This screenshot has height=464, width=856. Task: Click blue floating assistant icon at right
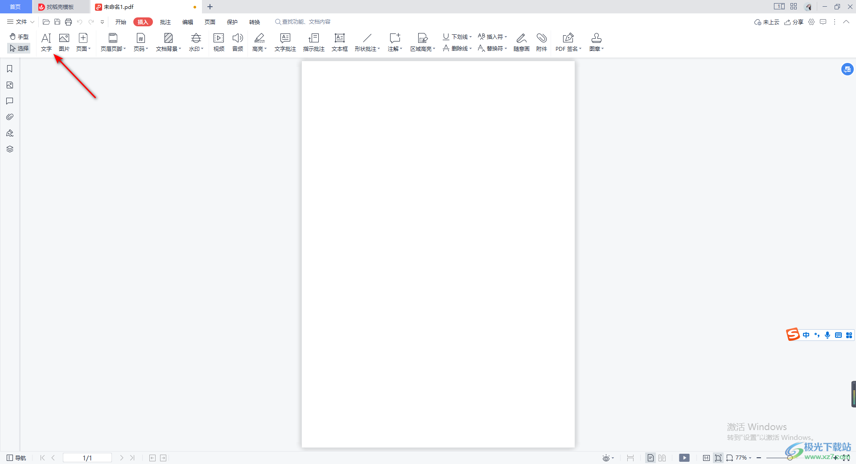847,69
